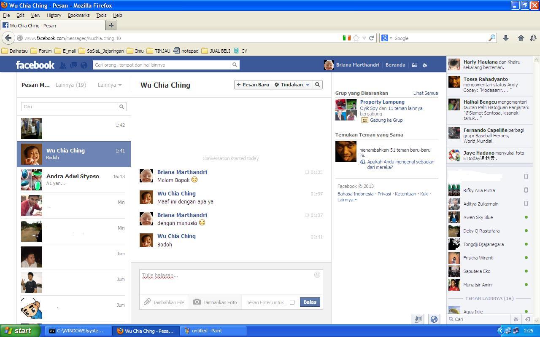Screen dimensions: 540x337
Task: Open notepad bookmark in bookmarks toolbar
Action: [x=186, y=51]
